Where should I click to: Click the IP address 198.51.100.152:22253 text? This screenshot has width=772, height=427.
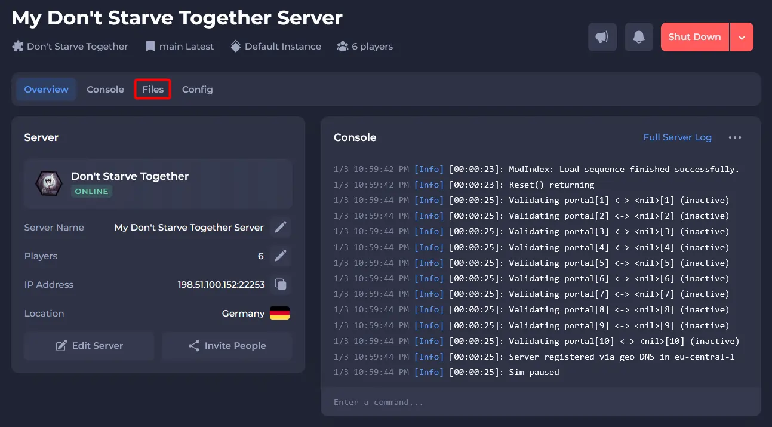[x=221, y=285]
